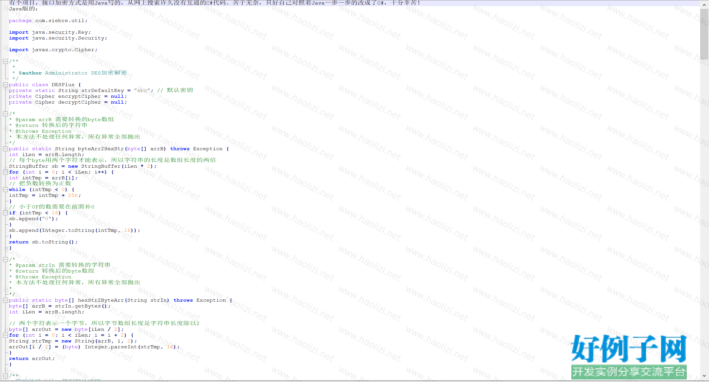Click the strDefaultKey variable name
709x382 pixels.
(x=102, y=91)
